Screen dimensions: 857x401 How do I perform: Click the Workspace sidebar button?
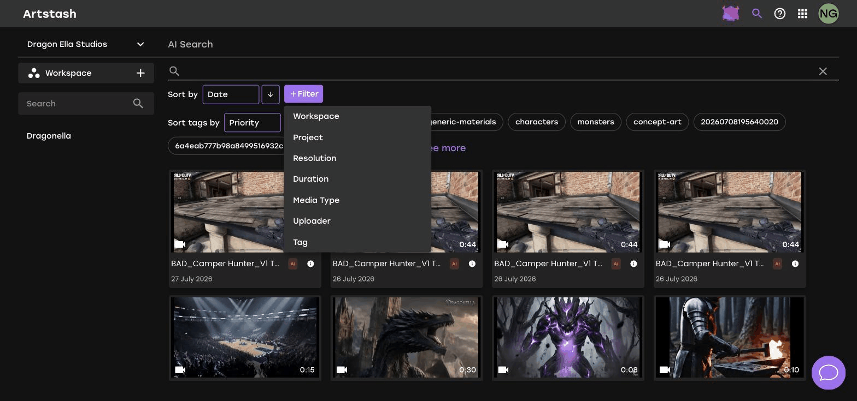point(86,73)
